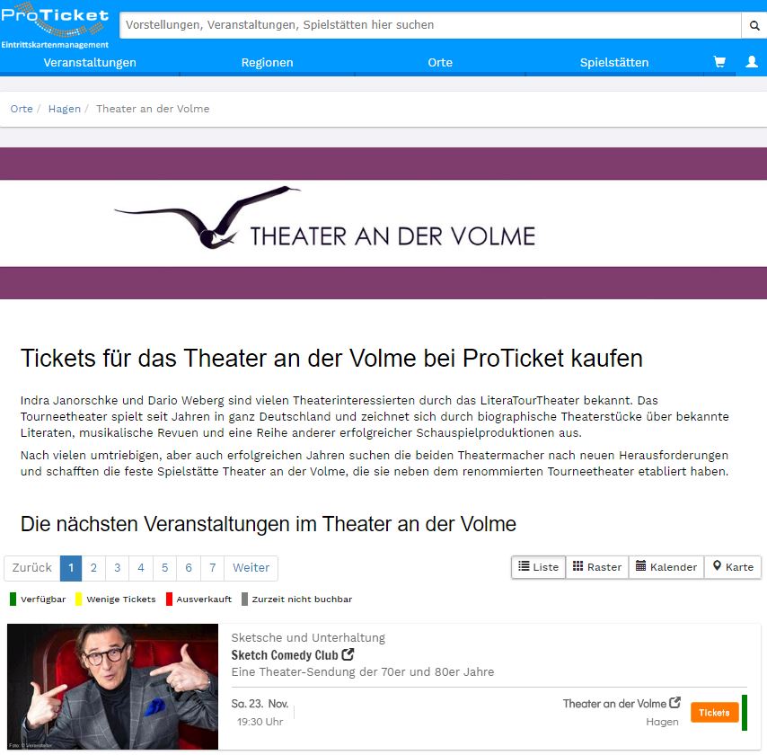This screenshot has width=767, height=755.
Task: Open the user account icon
Action: [x=752, y=62]
